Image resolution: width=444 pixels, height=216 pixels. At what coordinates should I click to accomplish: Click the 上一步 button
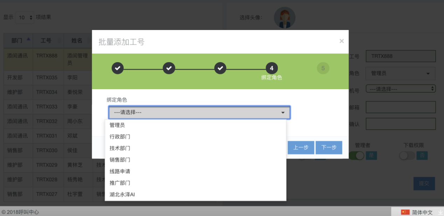tap(301, 147)
